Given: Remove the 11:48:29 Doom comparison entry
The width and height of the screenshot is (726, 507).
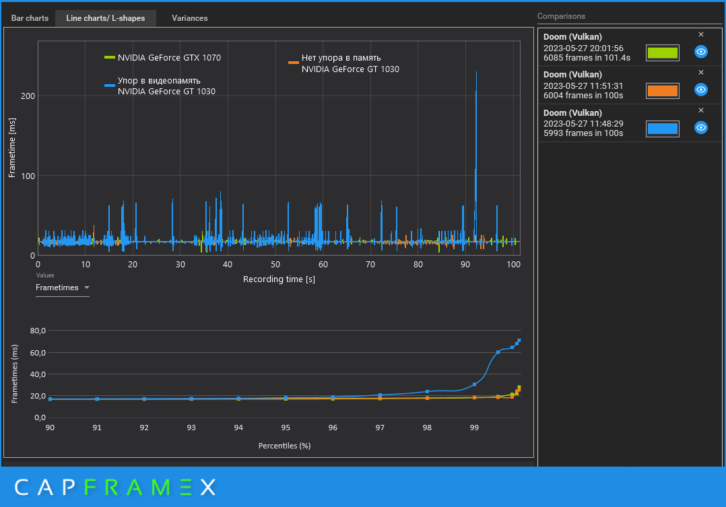Looking at the screenshot, I should [700, 110].
